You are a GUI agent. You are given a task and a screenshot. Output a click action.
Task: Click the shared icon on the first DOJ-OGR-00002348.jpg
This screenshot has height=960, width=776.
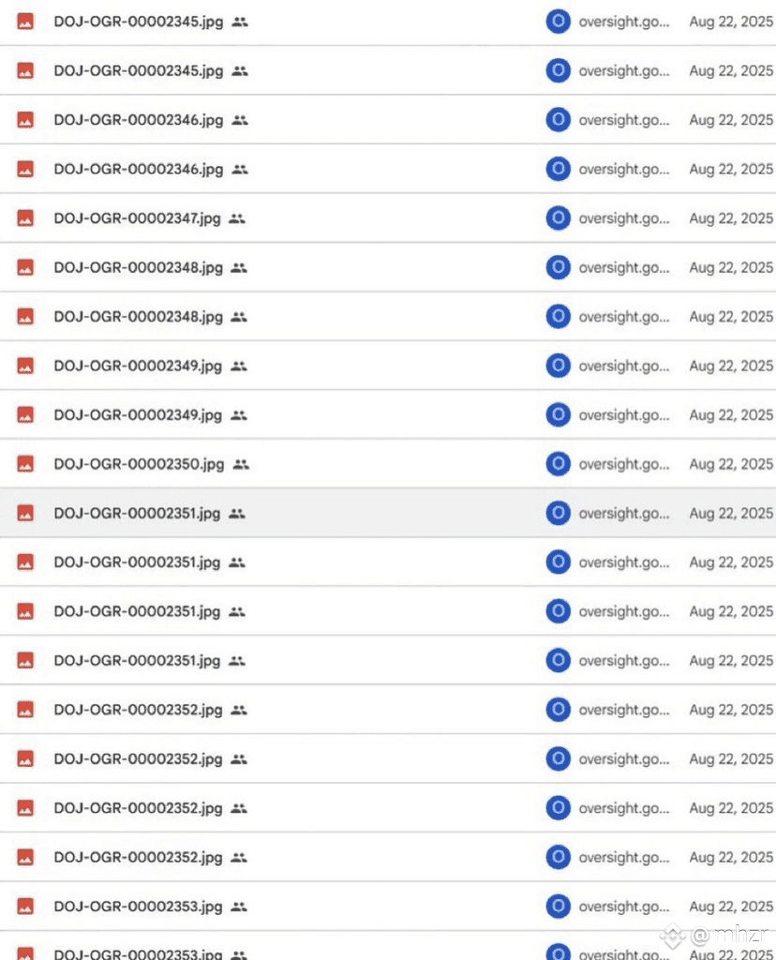pyautogui.click(x=239, y=267)
